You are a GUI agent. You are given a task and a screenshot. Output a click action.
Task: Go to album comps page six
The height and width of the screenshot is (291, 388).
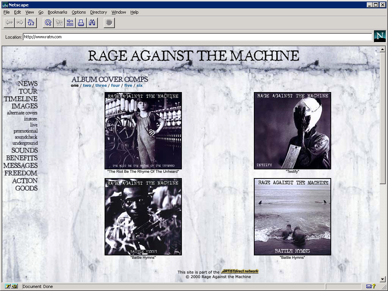pyautogui.click(x=139, y=85)
